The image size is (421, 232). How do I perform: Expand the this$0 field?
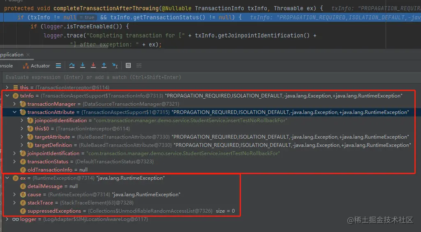(22, 129)
